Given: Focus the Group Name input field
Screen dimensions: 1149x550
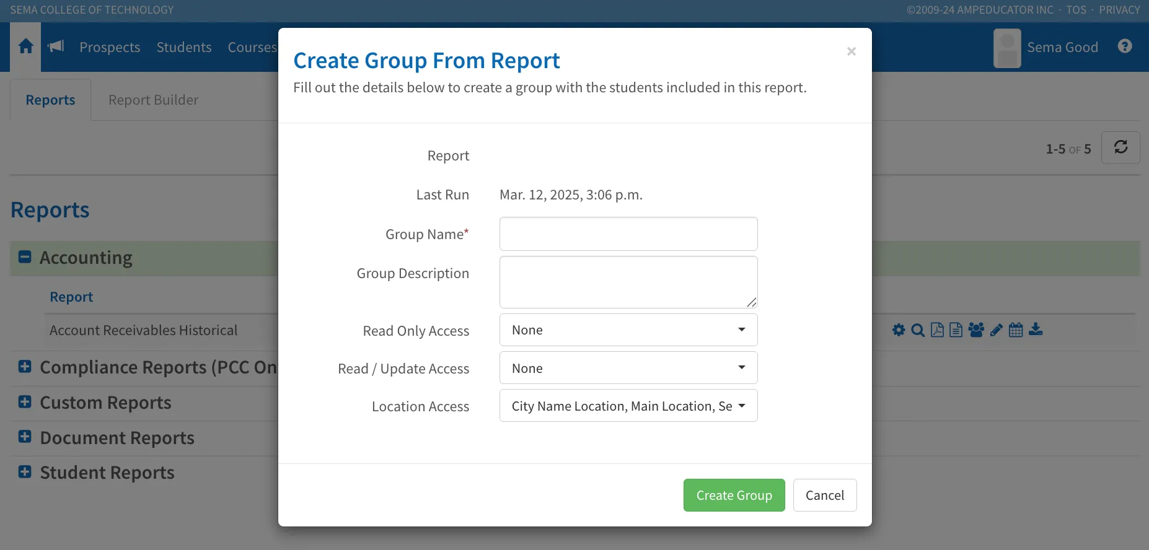Looking at the screenshot, I should coord(628,234).
